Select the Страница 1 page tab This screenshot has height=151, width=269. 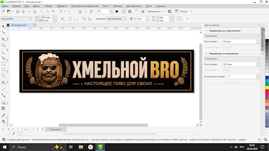coord(55,129)
